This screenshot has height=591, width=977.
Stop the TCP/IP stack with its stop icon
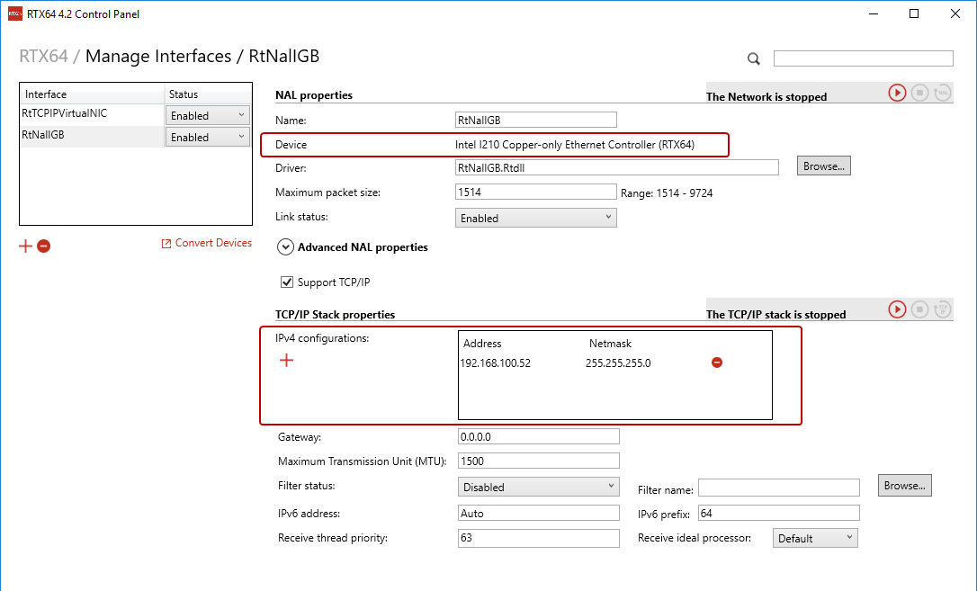coord(919,309)
